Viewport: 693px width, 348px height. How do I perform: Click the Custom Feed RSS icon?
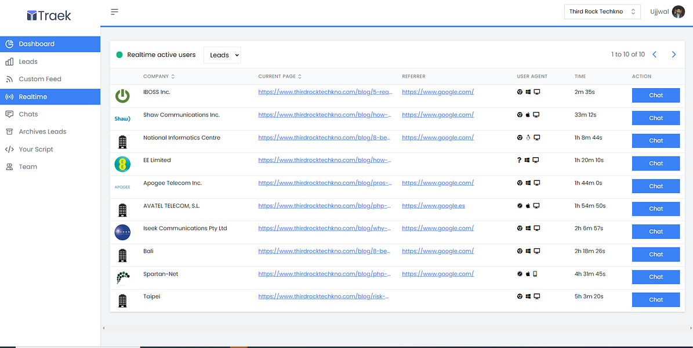9,79
